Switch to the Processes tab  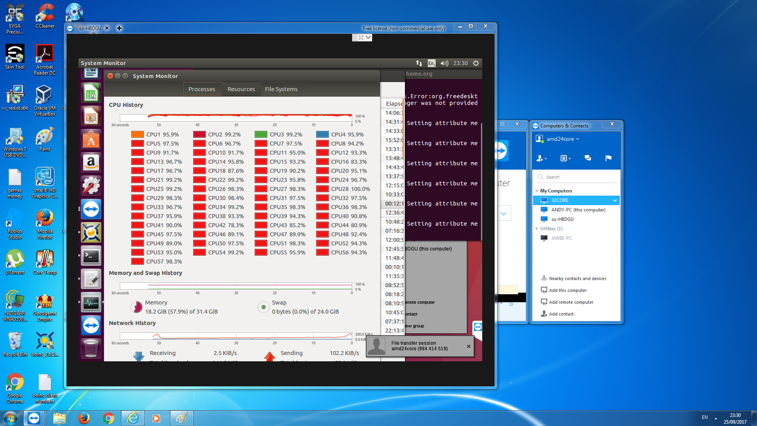(x=202, y=89)
